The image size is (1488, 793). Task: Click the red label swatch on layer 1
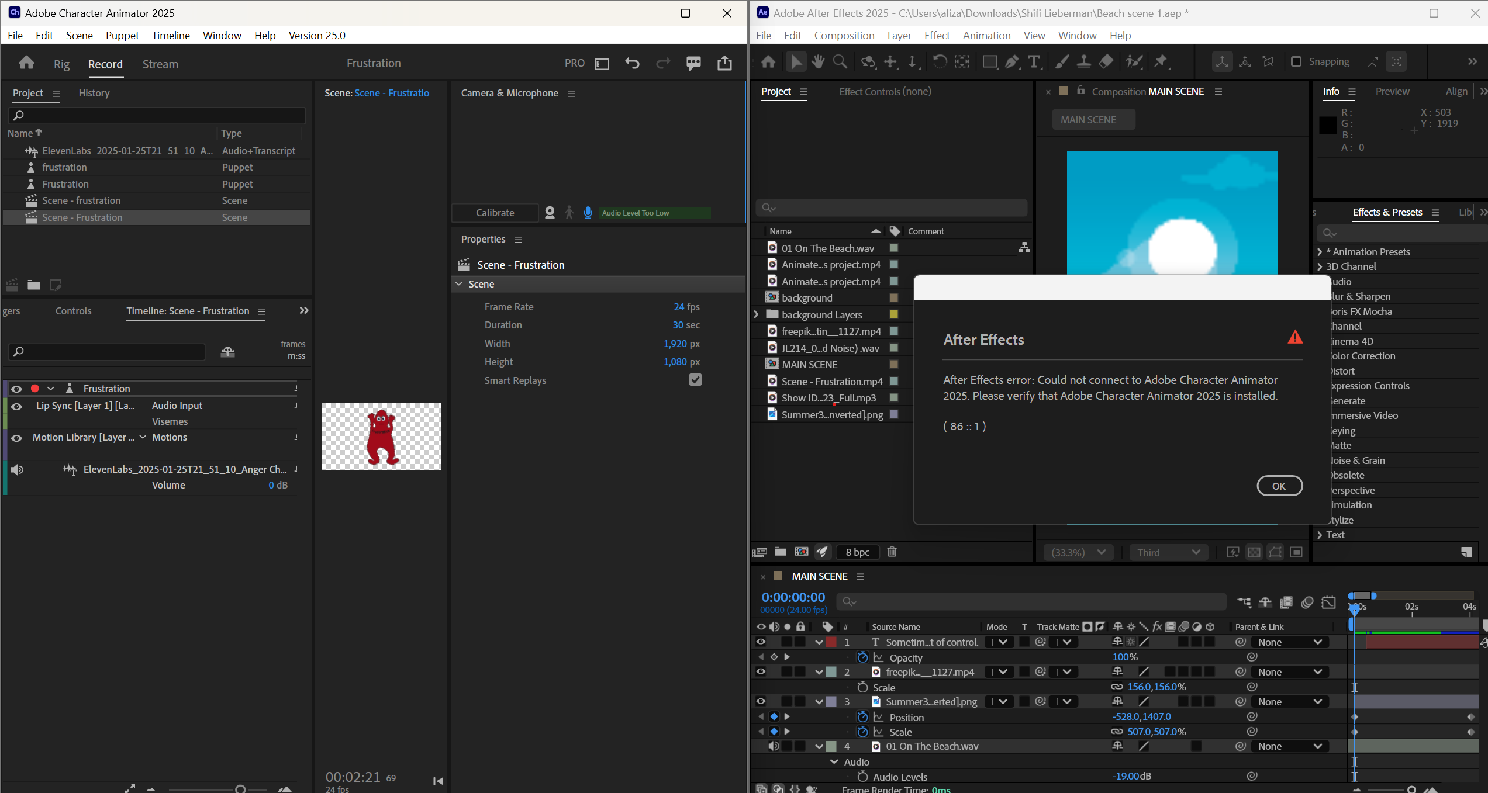(x=831, y=642)
